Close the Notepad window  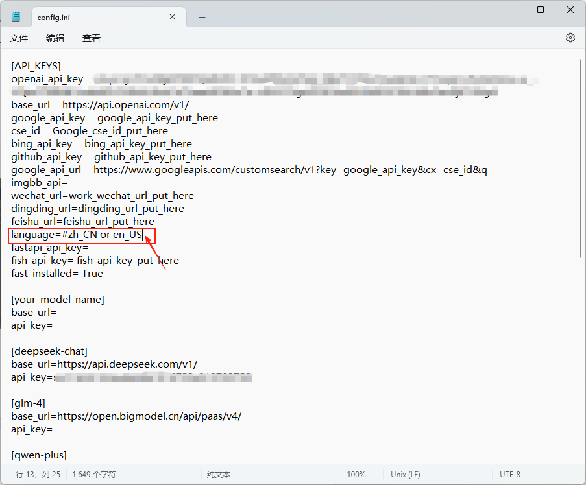click(570, 10)
